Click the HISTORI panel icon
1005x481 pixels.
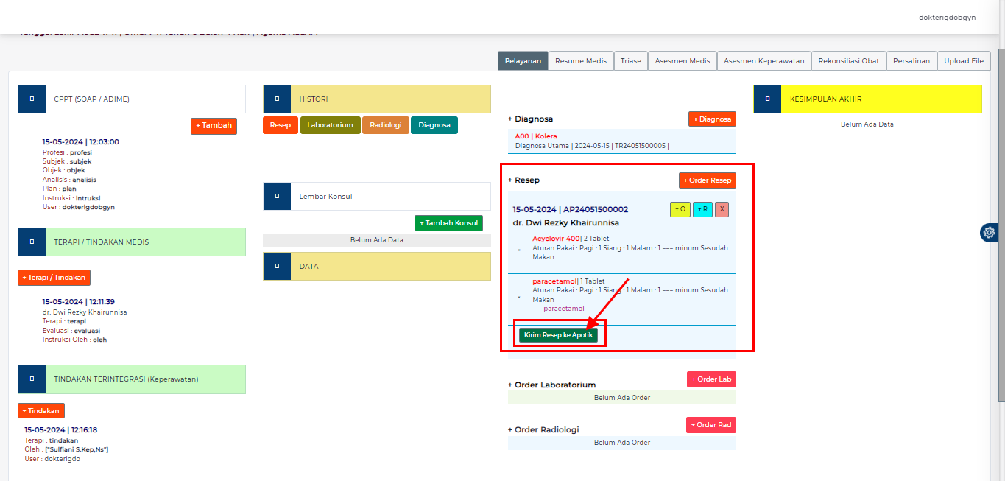coord(277,99)
